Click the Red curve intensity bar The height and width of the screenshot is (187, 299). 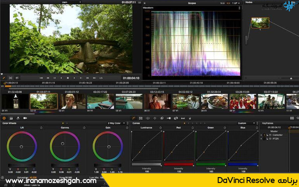178,164
